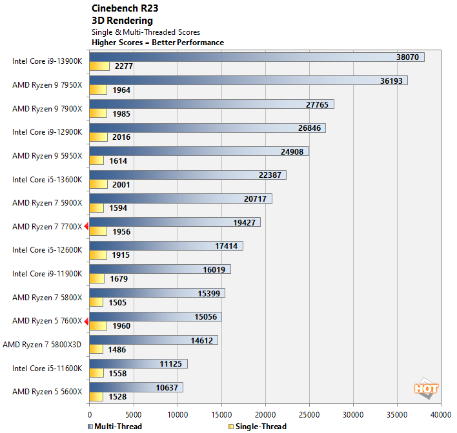Select the AMD Ryzen 9 5950X label

[x=47, y=156]
